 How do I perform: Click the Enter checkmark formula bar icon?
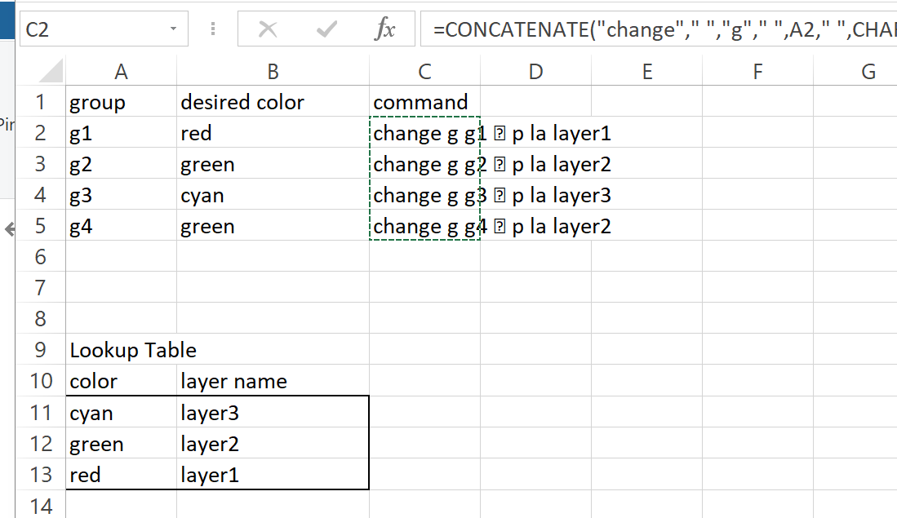pos(326,30)
